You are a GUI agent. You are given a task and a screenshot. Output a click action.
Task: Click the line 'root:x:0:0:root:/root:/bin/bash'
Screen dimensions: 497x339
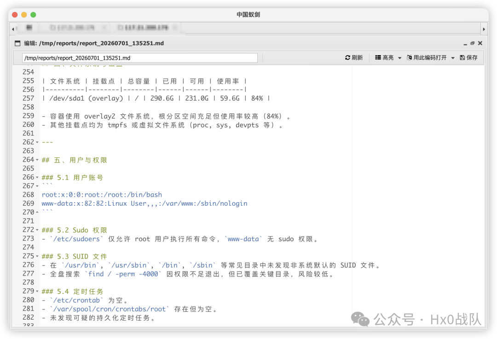pos(102,195)
